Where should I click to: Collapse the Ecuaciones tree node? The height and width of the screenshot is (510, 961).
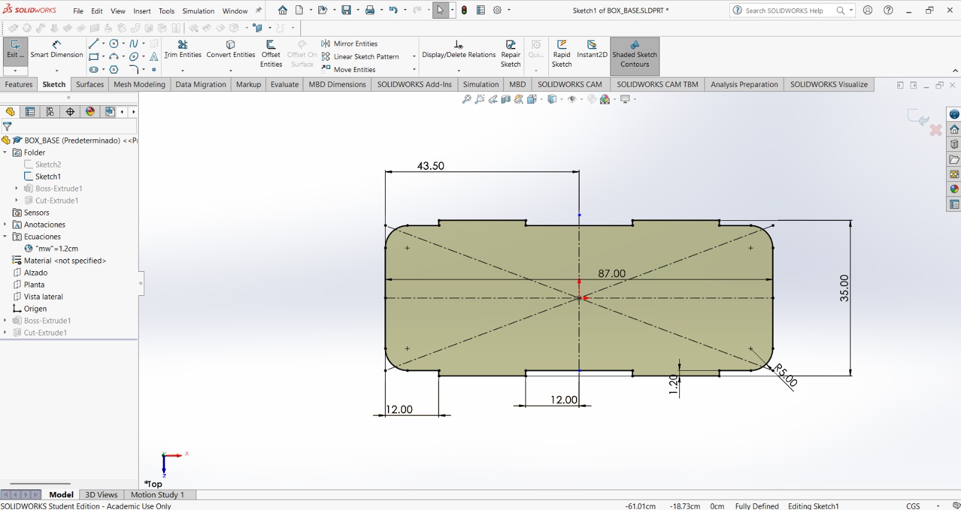[5, 236]
